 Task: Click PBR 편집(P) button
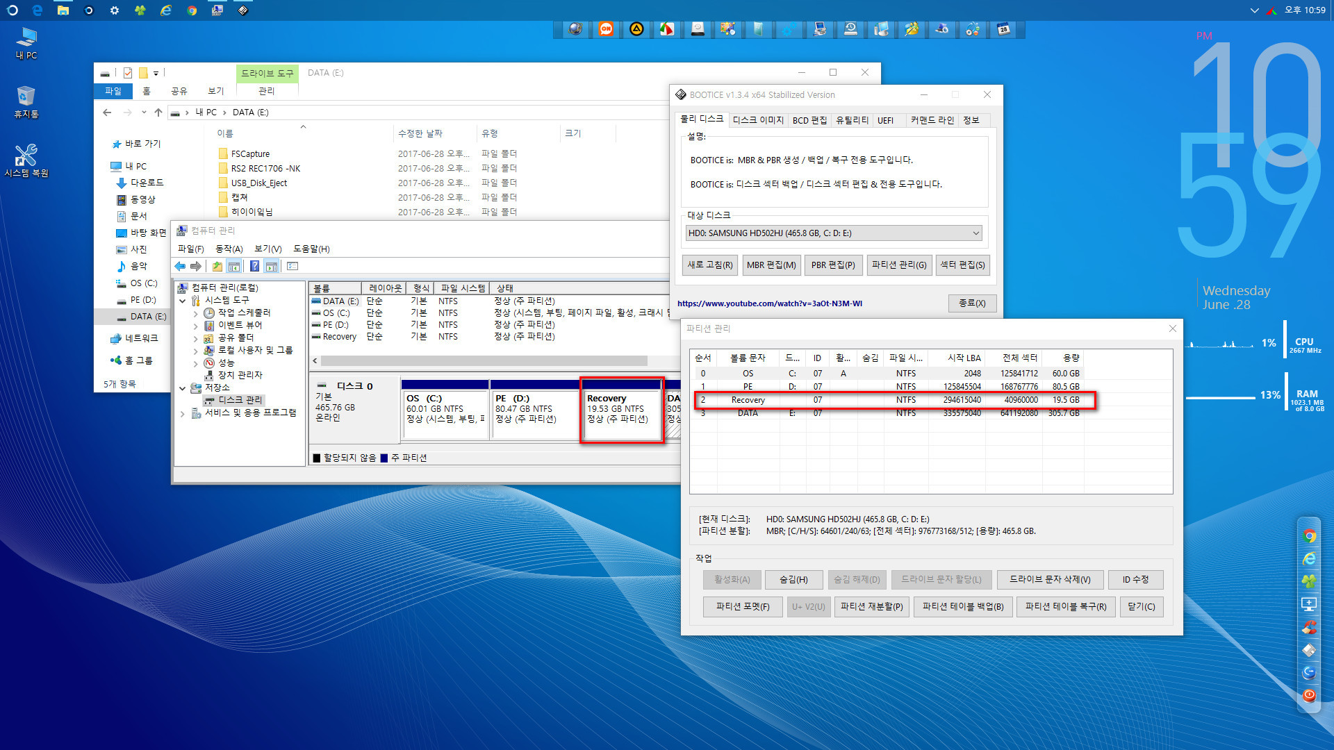coord(833,265)
